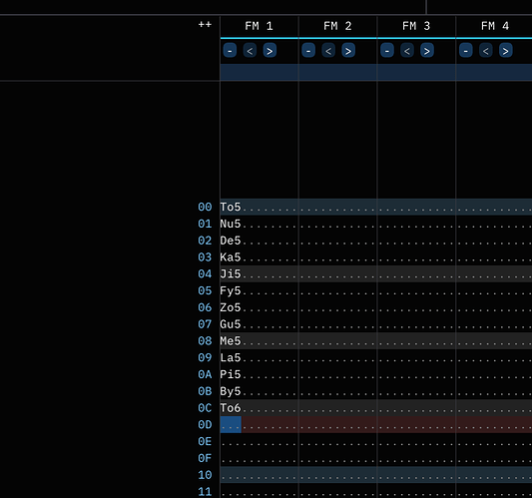Select the FM 3 channel header
Viewport: 532px width, 498px height.
(x=416, y=26)
